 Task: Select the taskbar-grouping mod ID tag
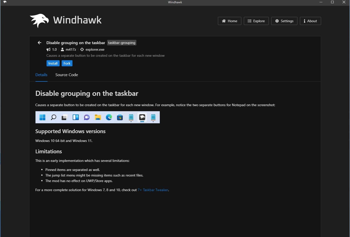click(122, 43)
